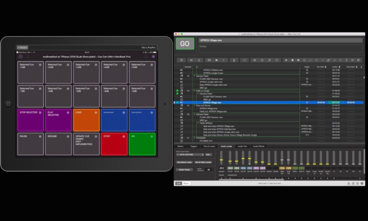The width and height of the screenshot is (368, 221).
Task: Open settings gear on iPad Cue Cart
Action: 21,57
